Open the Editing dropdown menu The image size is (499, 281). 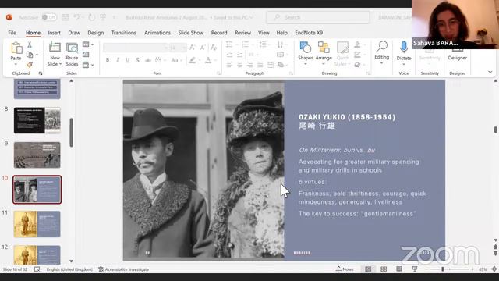click(x=381, y=63)
